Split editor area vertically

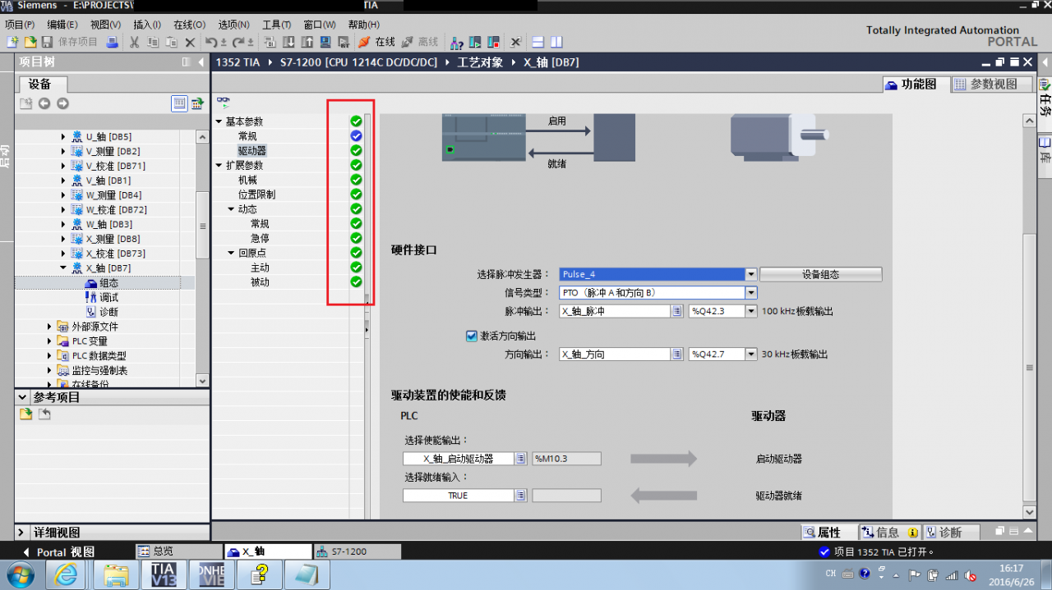(556, 42)
